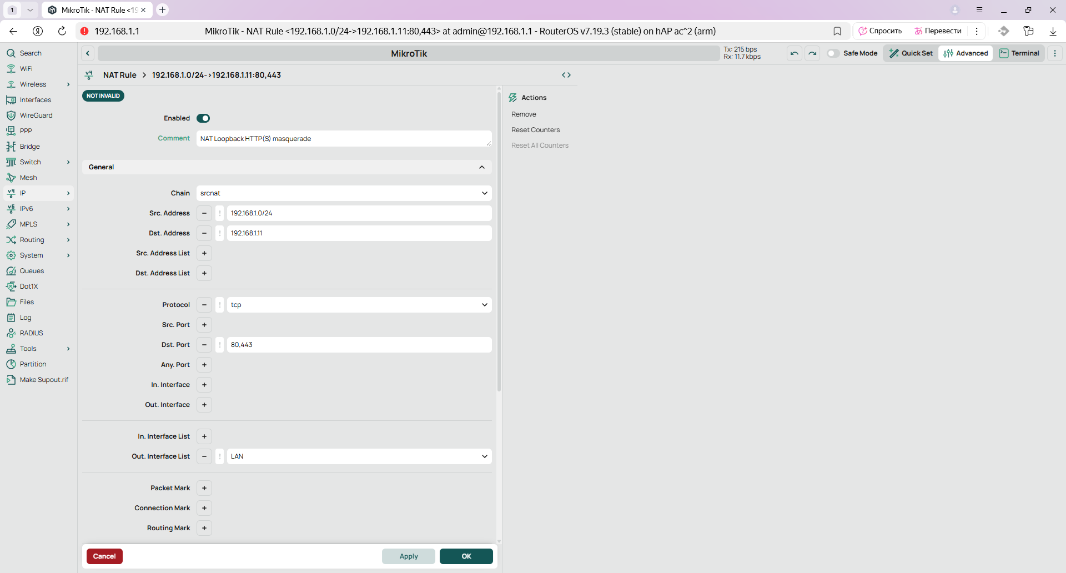The height and width of the screenshot is (573, 1066).
Task: Open the browser downloads icon
Action: click(1053, 31)
